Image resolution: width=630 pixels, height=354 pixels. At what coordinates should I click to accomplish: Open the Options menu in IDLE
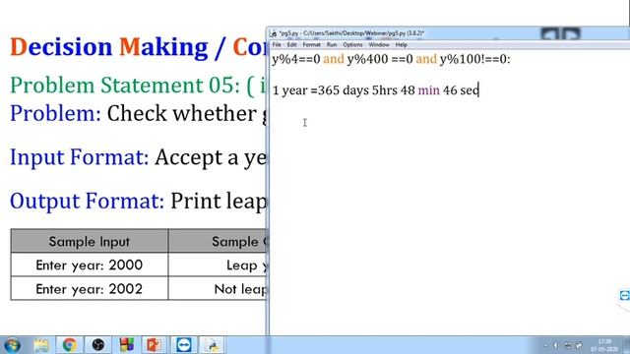coord(352,45)
